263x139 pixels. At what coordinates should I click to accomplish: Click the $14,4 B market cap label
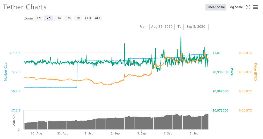[15, 53]
